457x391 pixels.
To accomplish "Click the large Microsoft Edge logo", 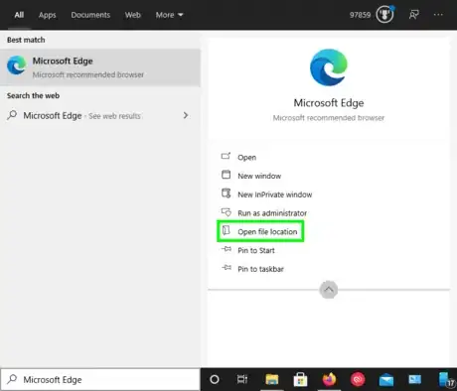I will pos(329,67).
